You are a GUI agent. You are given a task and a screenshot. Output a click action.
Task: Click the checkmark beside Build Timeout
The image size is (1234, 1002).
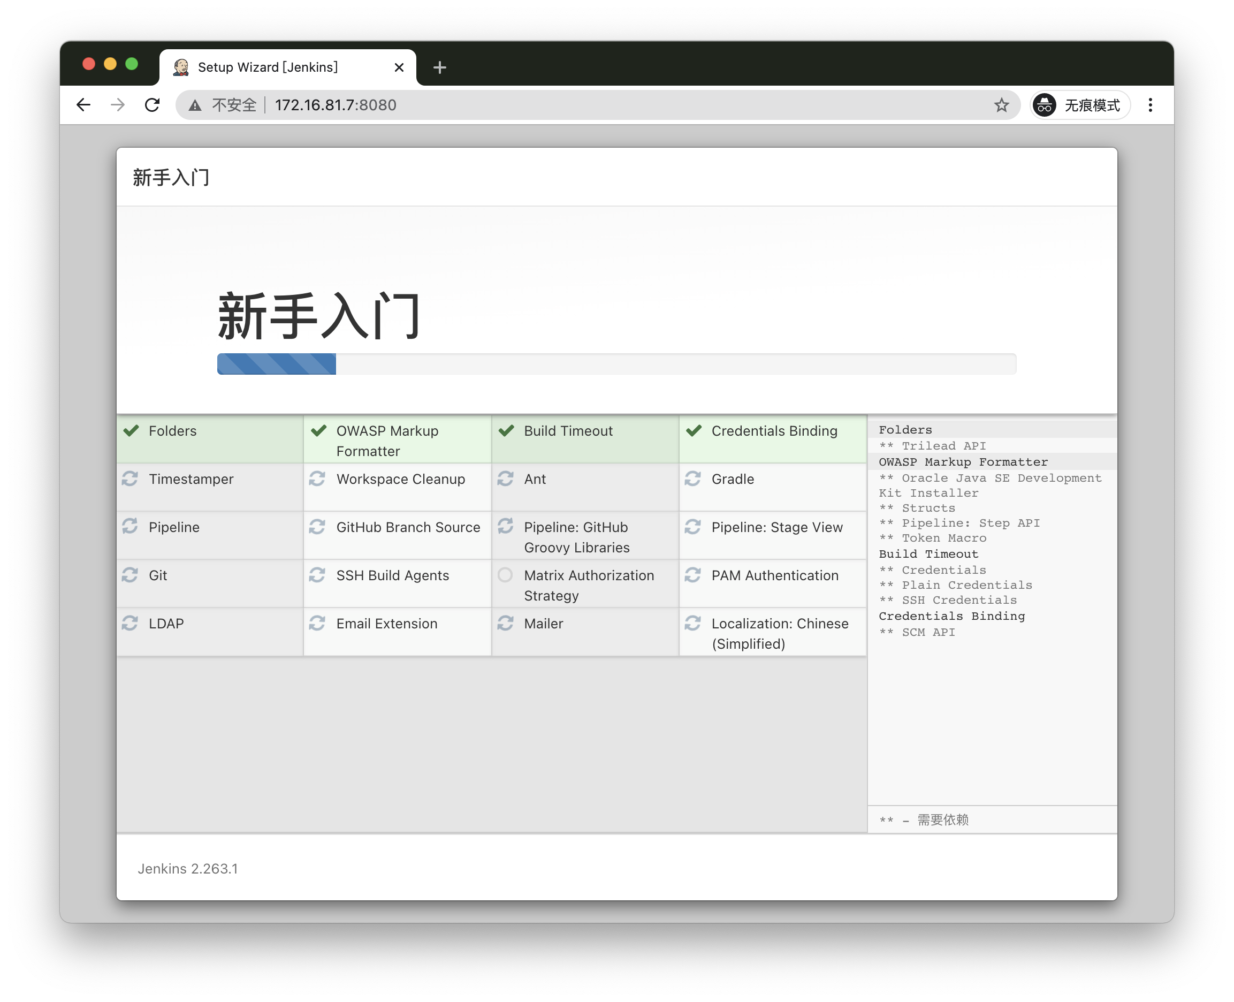pyautogui.click(x=506, y=430)
